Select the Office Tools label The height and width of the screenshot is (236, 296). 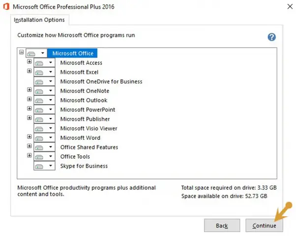point(75,156)
